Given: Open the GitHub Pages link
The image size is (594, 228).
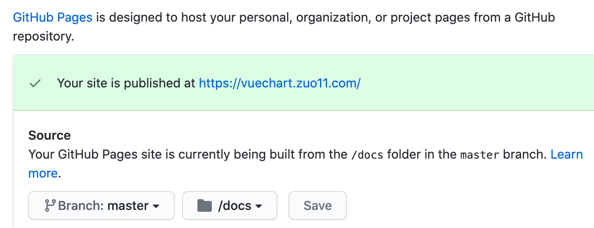Looking at the screenshot, I should [x=53, y=18].
